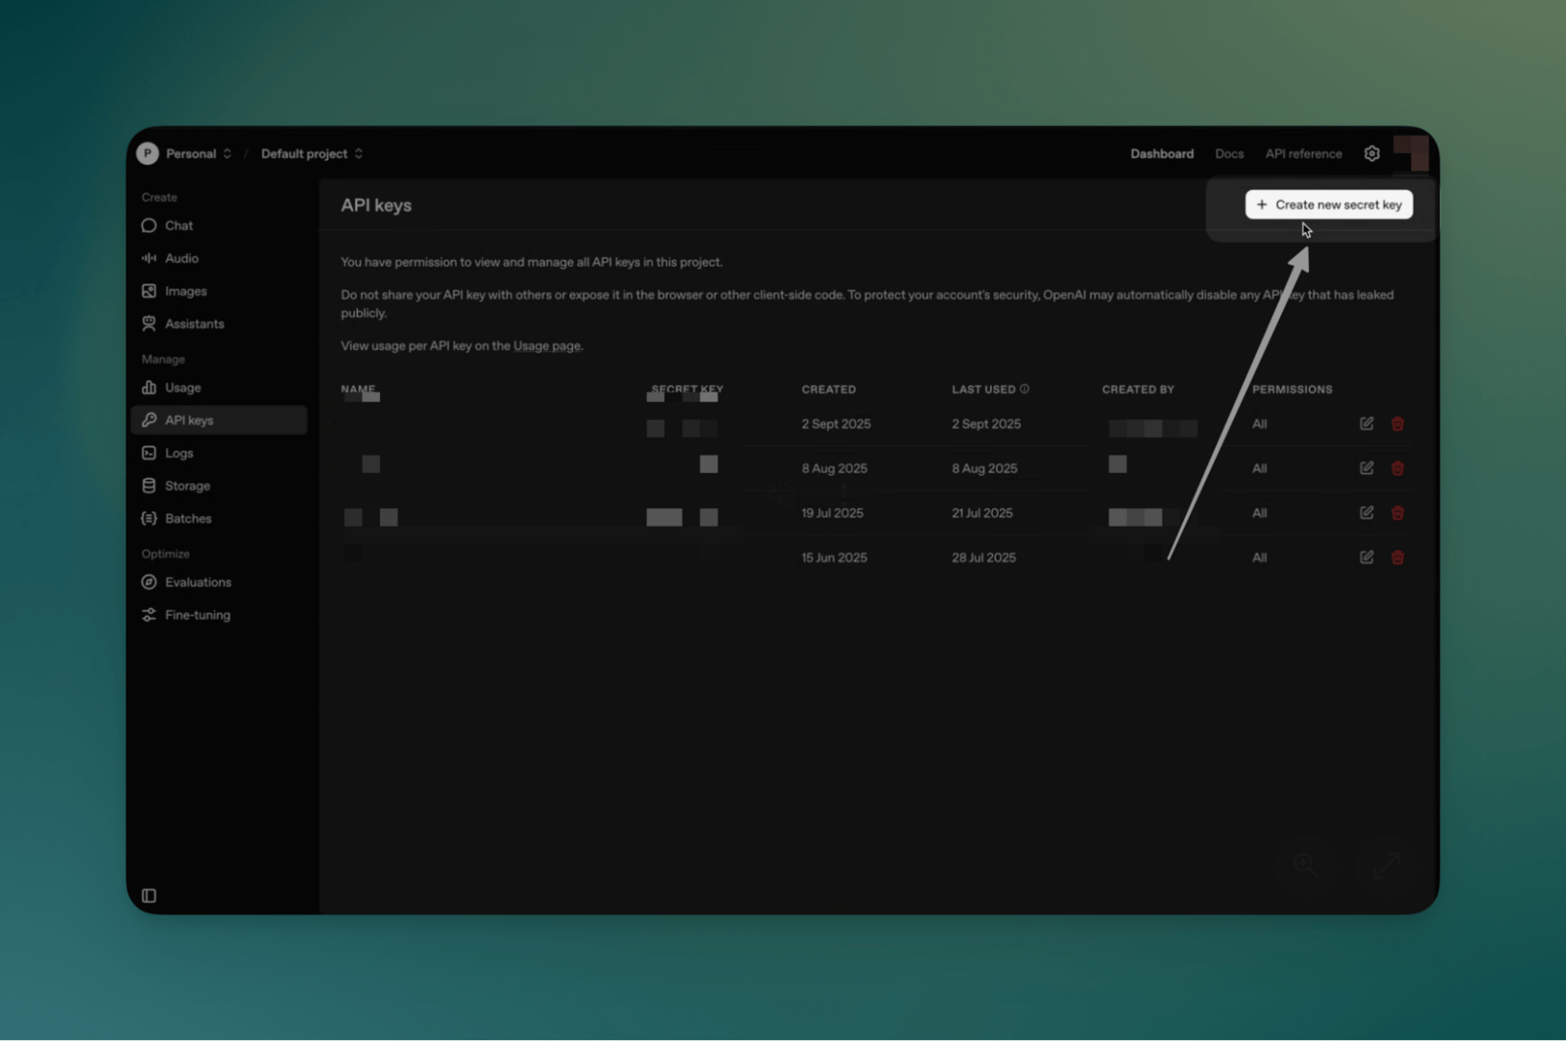Go to Usage in the sidebar
The width and height of the screenshot is (1566, 1041).
183,388
